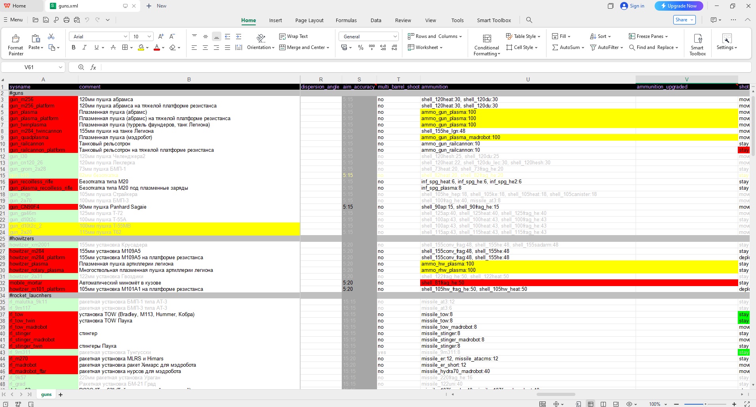Screen dimensions: 756x407
Task: Expand the Name Box dropdown arrow
Action: pos(60,67)
